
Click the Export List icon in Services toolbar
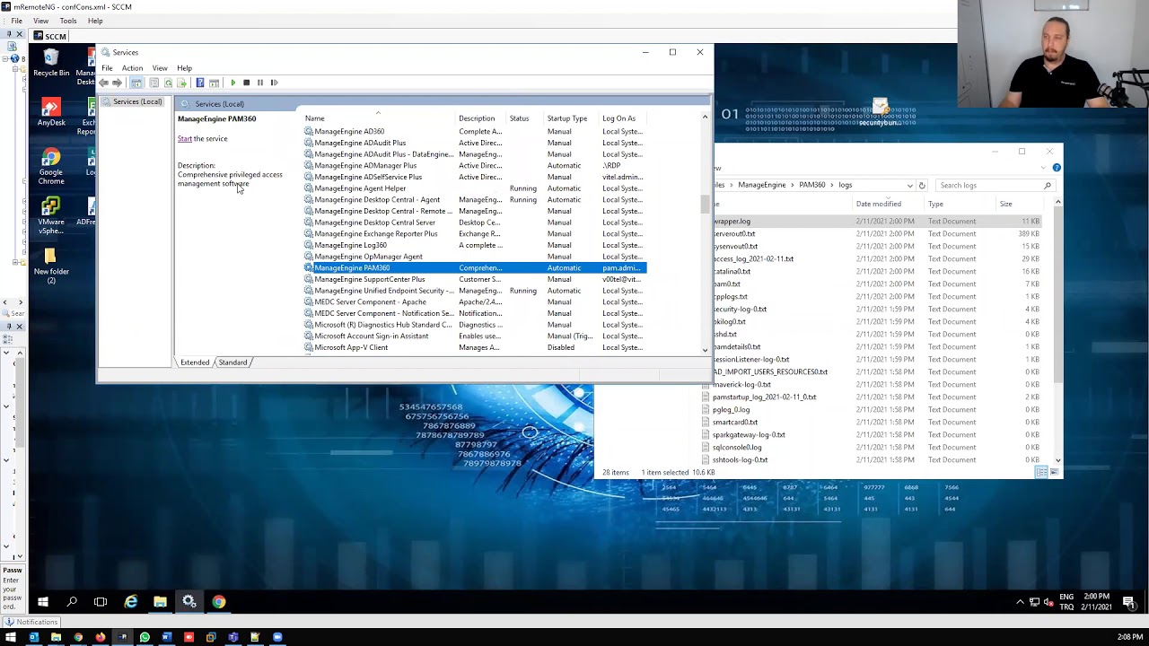181,83
